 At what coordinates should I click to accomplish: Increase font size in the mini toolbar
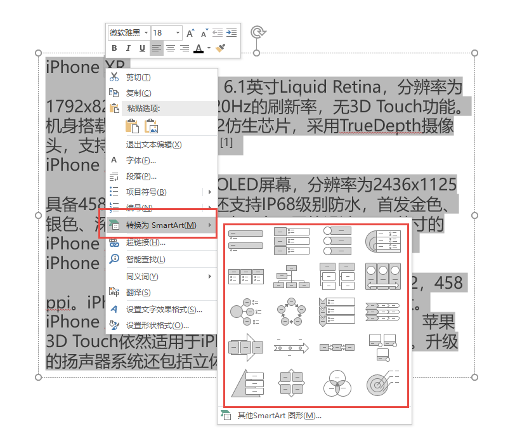click(x=190, y=33)
